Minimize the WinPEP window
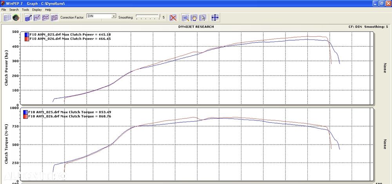This screenshot has width=392, height=184. (x=375, y=4)
